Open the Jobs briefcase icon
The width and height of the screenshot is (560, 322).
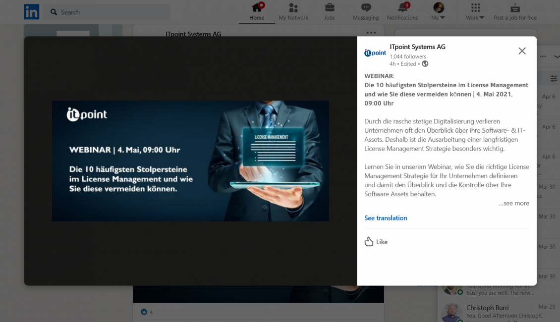click(330, 12)
